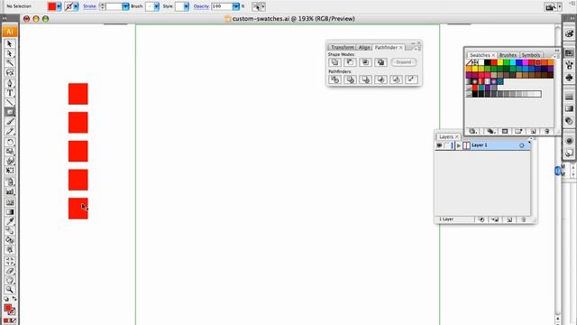Open the Opacity dropdown arrow

(x=236, y=6)
